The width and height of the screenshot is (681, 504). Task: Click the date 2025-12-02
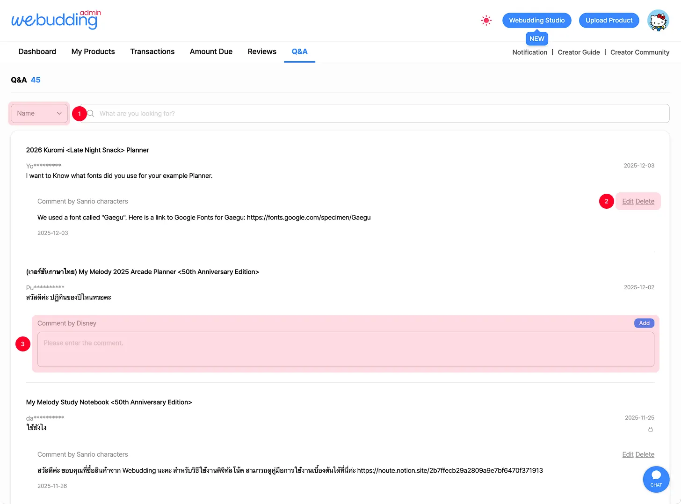click(639, 287)
